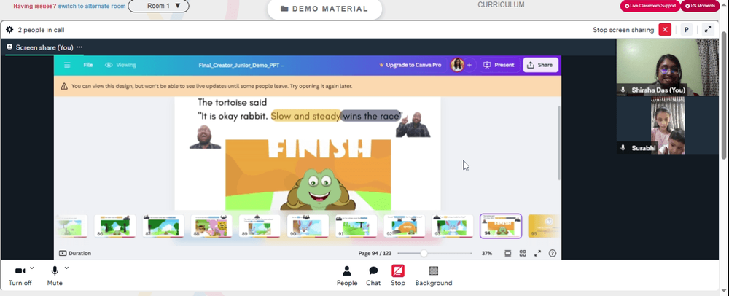Click the "Slow and steady" highlighted text
The image size is (729, 296).
coord(305,116)
